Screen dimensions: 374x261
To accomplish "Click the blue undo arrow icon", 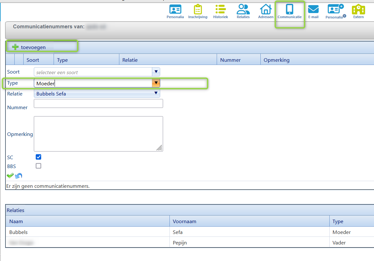I will point(19,176).
